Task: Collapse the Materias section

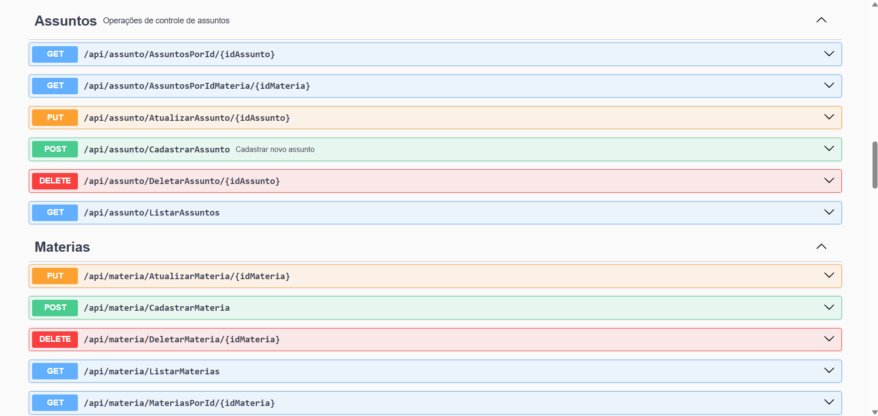Action: (821, 247)
